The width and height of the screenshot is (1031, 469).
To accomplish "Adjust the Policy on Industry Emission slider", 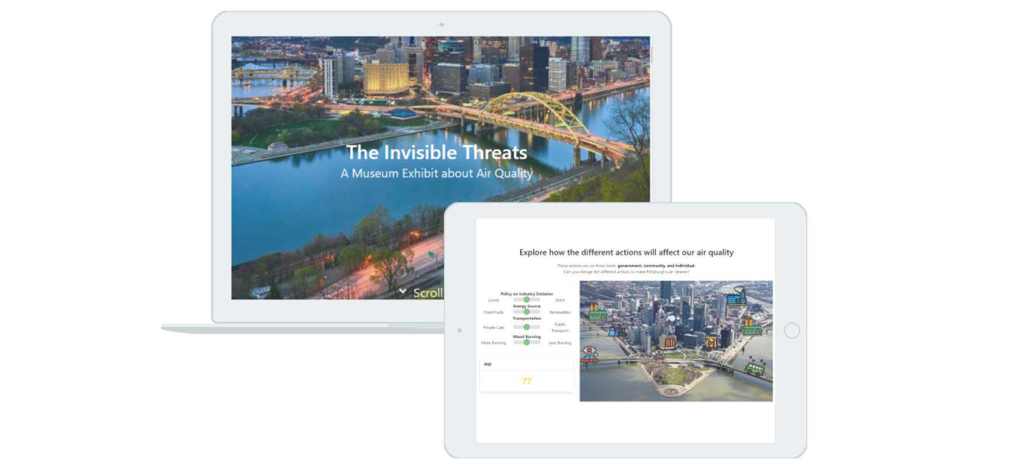I will pos(527,300).
